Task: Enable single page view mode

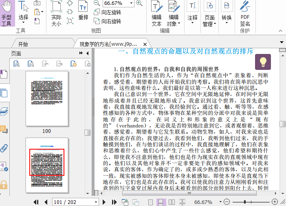Action: pos(150,202)
